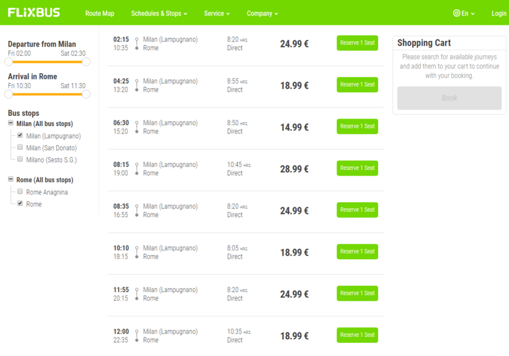Open the Schedules & Stops dropdown

(159, 13)
